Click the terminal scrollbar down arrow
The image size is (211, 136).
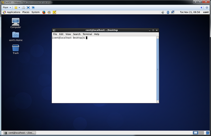click(x=158, y=102)
